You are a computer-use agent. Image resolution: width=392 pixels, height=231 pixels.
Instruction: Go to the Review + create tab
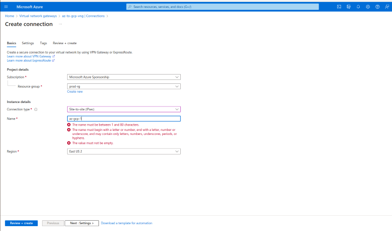65,43
